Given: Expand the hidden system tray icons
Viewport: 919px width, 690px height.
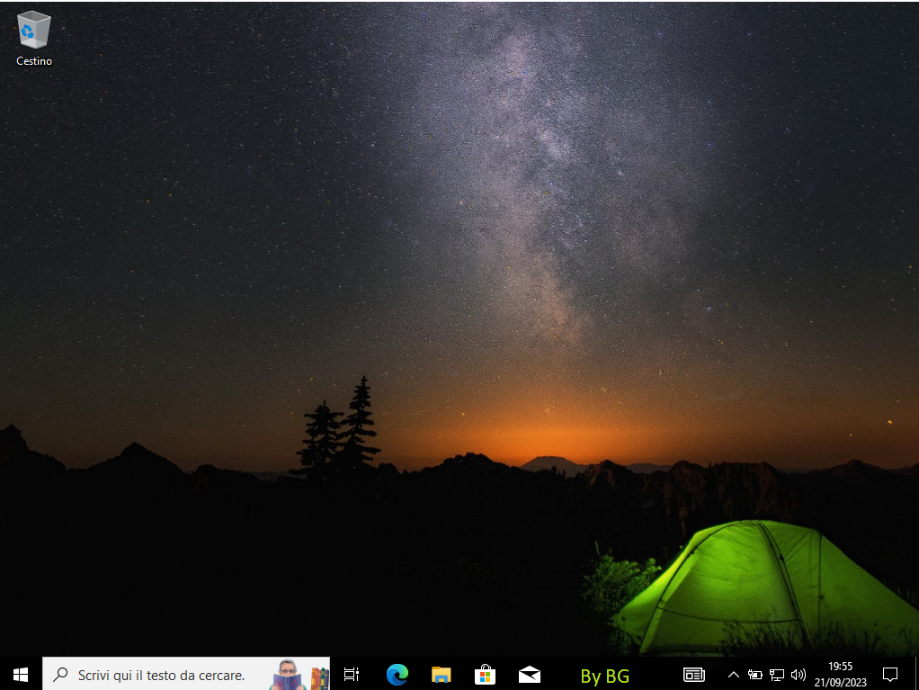Looking at the screenshot, I should 733,675.
